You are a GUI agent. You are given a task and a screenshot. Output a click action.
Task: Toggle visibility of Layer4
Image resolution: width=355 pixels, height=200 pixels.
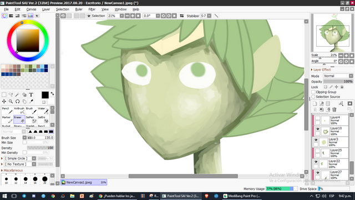318,118
